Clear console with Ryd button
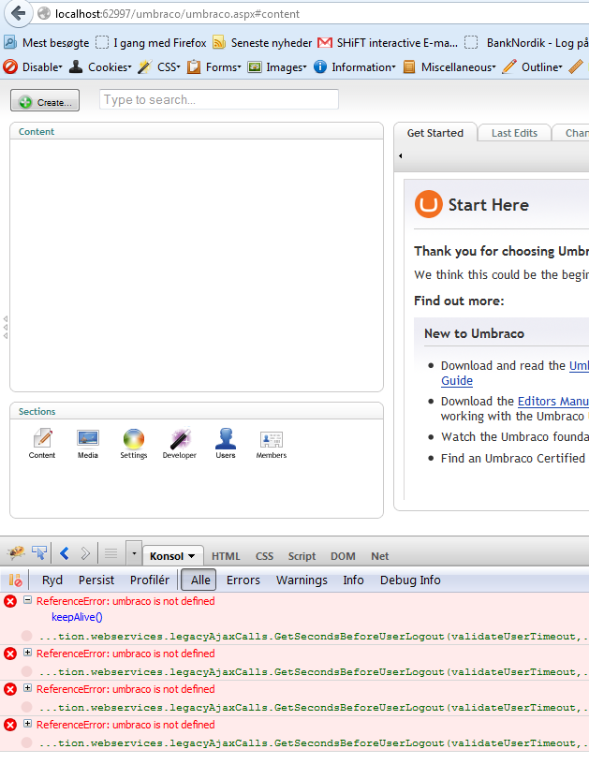This screenshot has width=589, height=764. (52, 580)
